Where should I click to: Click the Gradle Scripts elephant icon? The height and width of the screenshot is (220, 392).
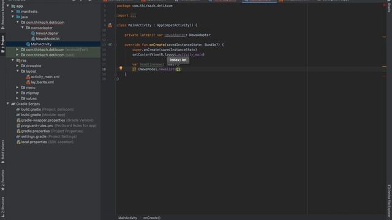13,104
